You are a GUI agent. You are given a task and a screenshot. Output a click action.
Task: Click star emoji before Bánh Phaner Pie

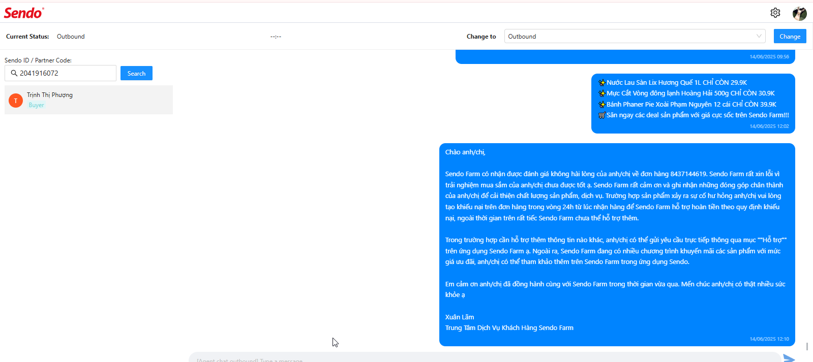point(602,104)
